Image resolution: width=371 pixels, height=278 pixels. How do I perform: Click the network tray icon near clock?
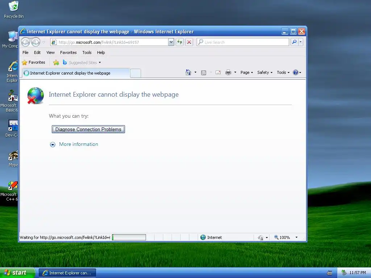coord(344,273)
